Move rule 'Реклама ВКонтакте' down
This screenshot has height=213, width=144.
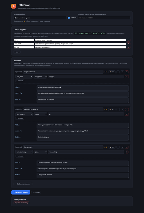[x=122, y=110]
